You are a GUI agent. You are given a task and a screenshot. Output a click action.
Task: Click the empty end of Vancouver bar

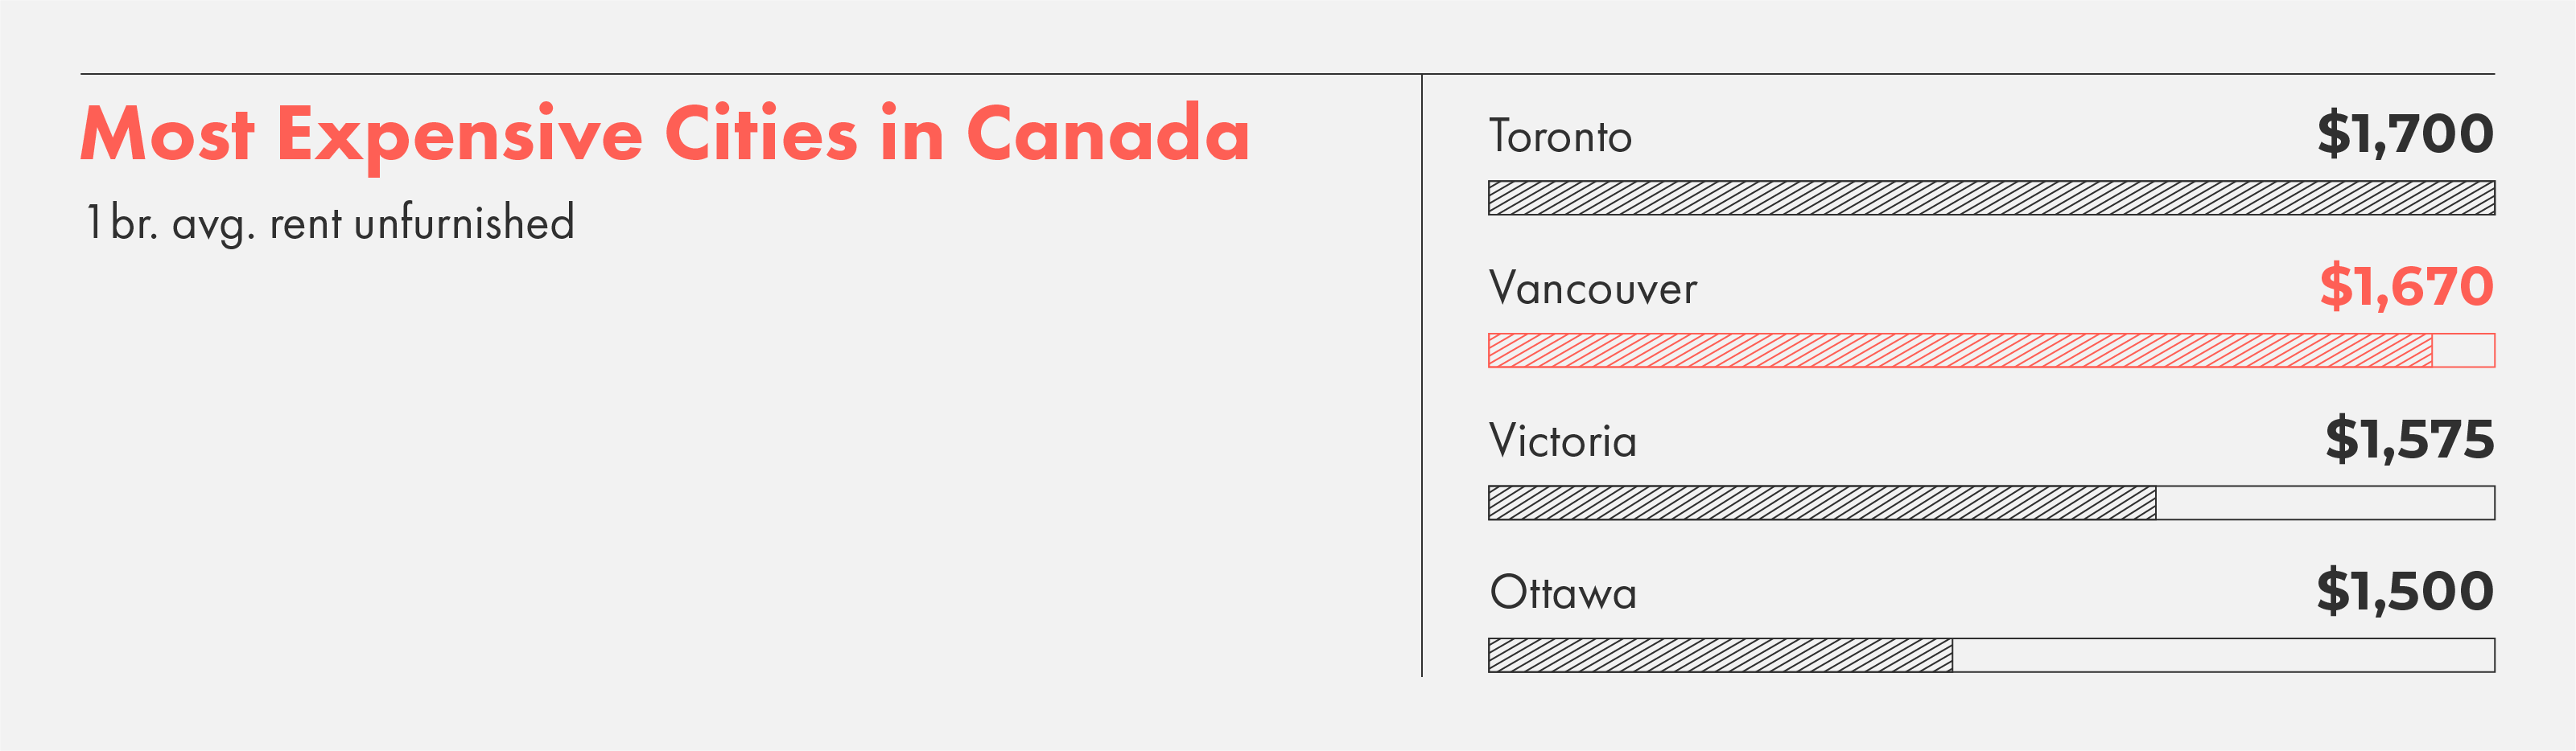(x=2464, y=351)
